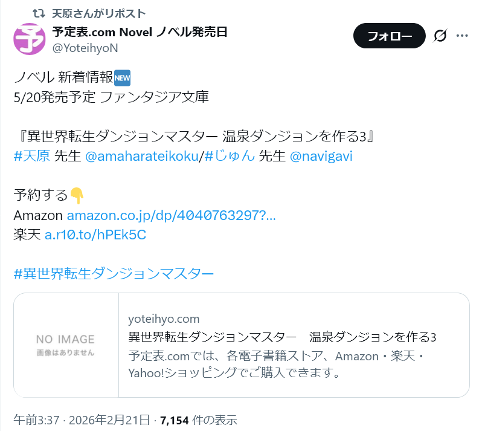This screenshot has height=431, width=482.
Task: Follow the account with フォロー button
Action: click(390, 36)
